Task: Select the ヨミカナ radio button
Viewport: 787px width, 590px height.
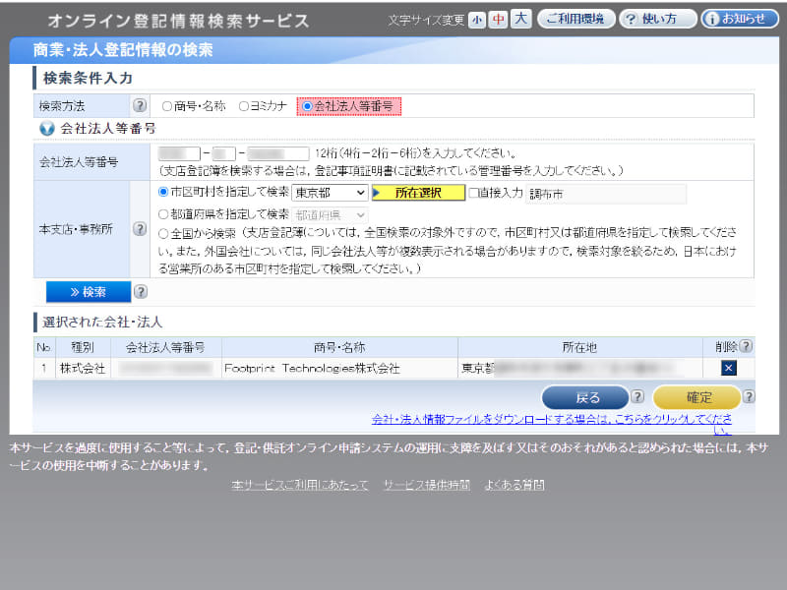Action: click(243, 104)
